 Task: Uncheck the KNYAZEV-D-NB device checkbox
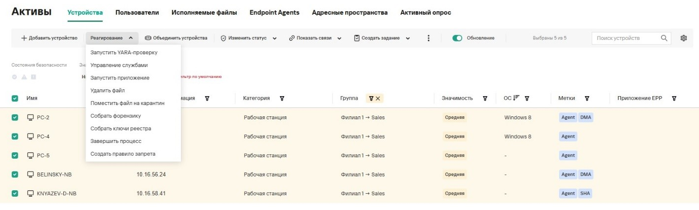click(x=15, y=193)
